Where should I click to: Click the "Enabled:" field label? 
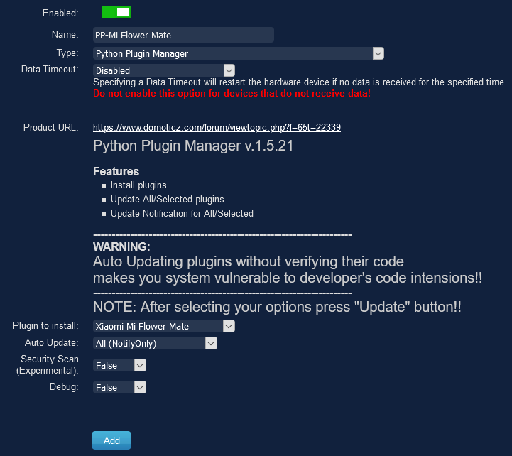(x=60, y=13)
